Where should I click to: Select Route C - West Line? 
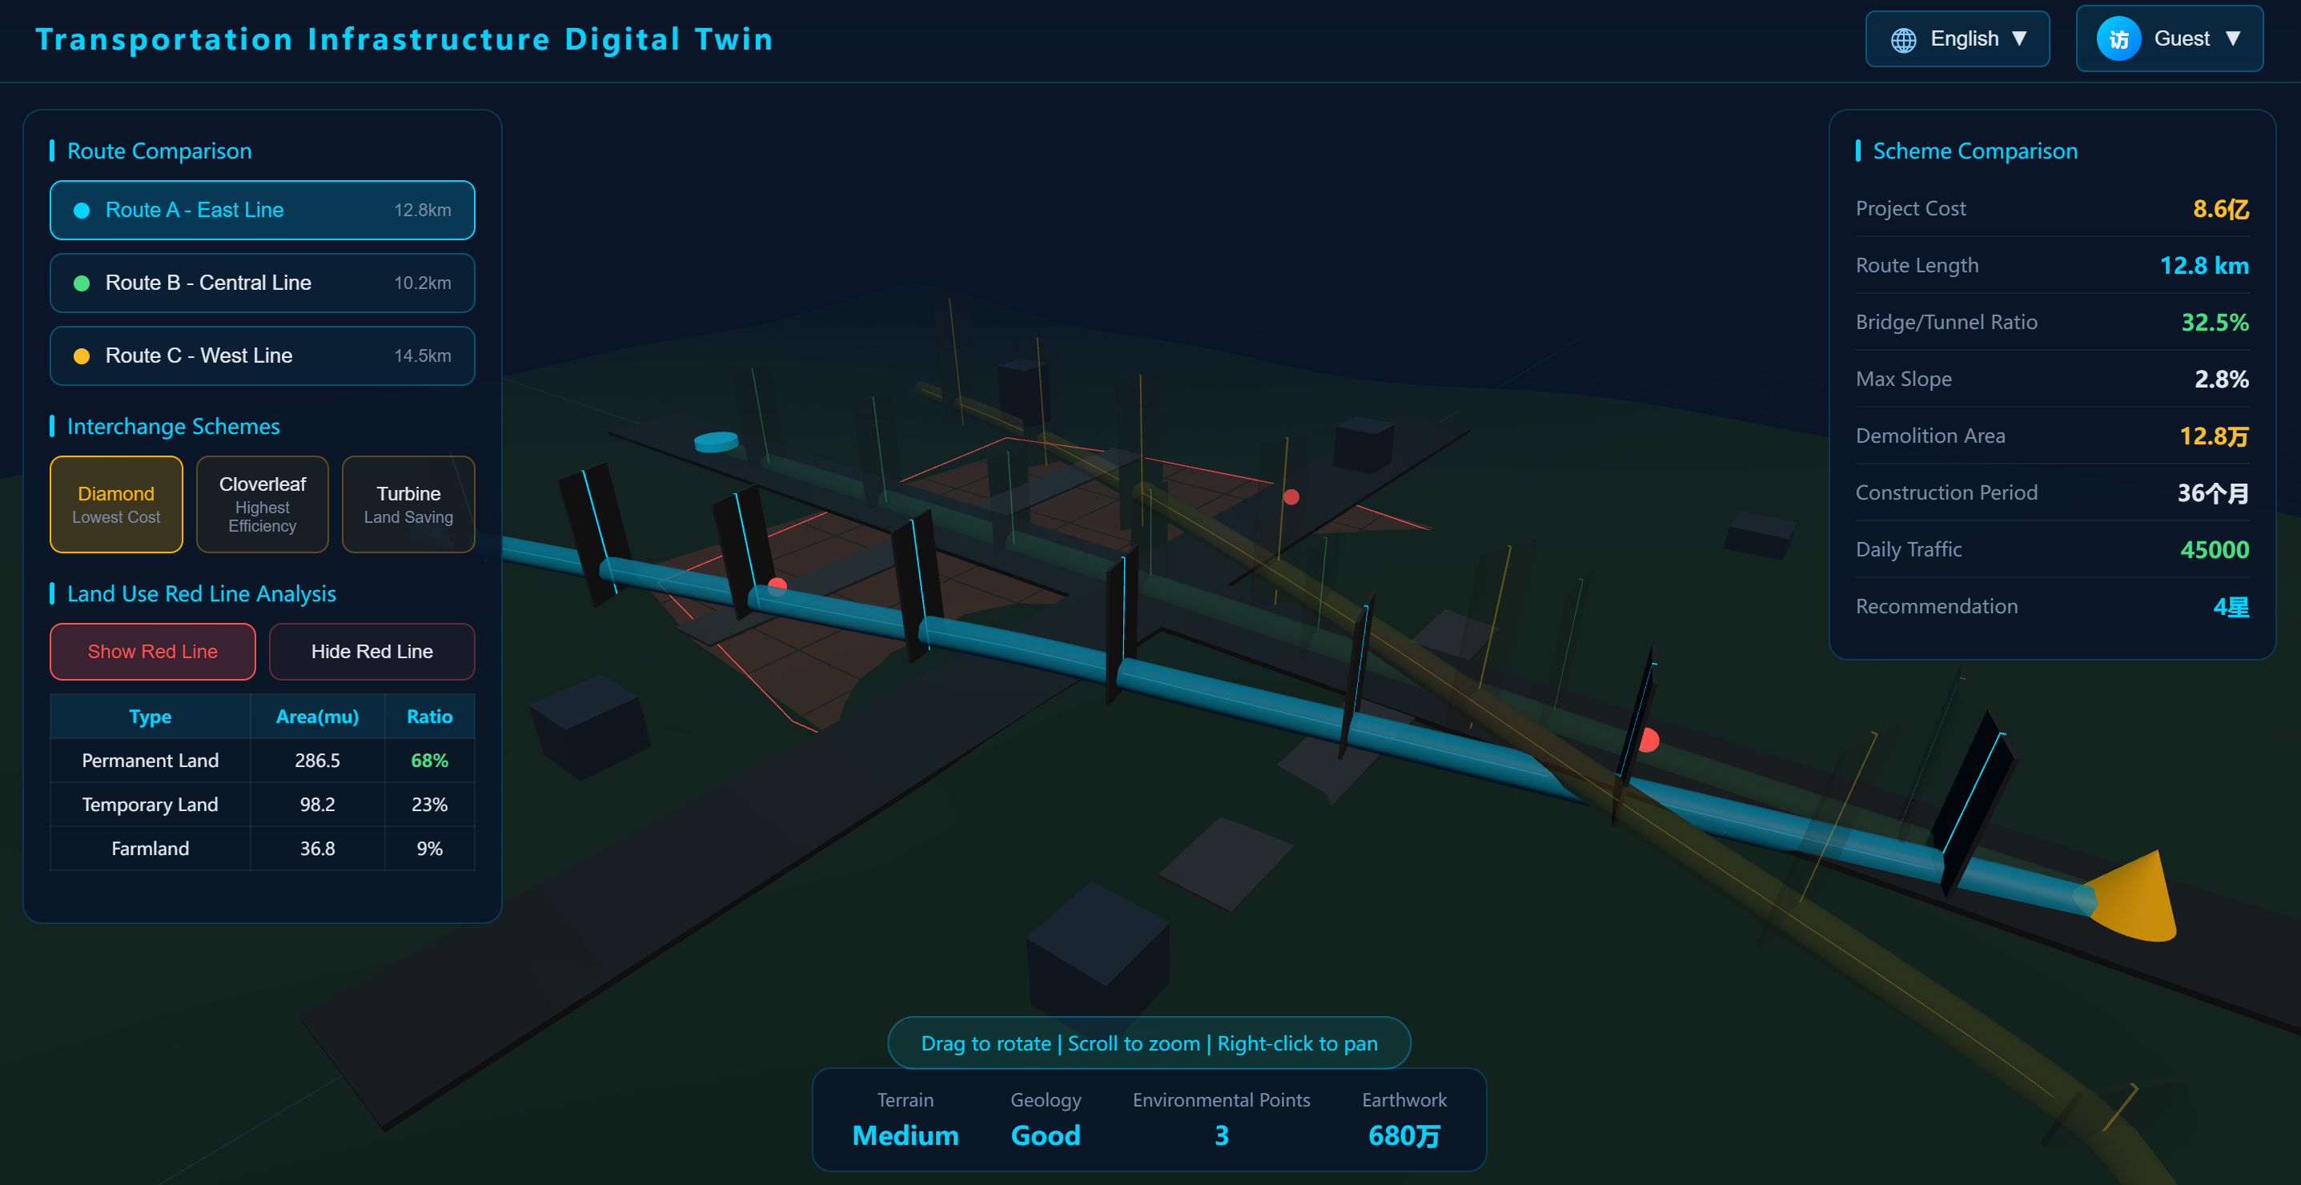tap(262, 356)
